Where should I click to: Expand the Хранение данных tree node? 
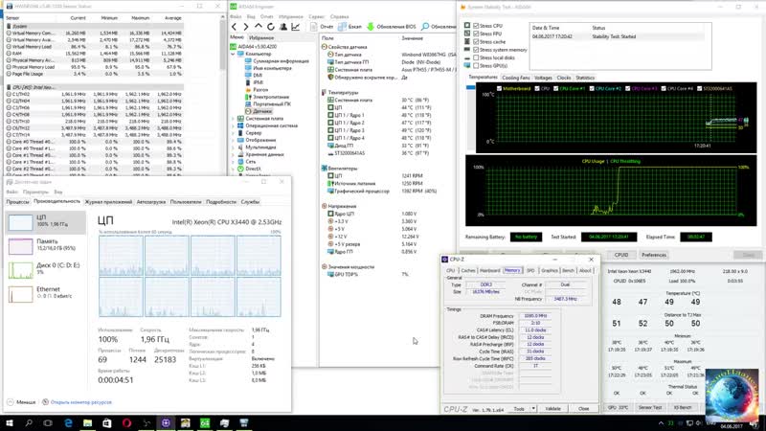[x=233, y=154]
